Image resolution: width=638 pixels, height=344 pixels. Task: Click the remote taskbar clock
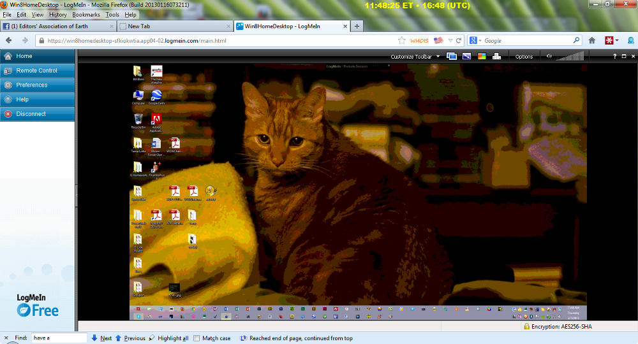pyautogui.click(x=574, y=313)
